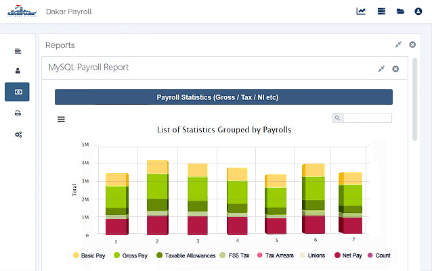Open the folder icon in top bar
This screenshot has width=432, height=271.
pyautogui.click(x=400, y=11)
